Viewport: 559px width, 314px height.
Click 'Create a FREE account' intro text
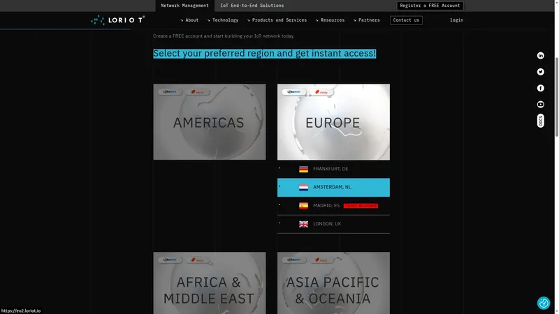pyautogui.click(x=224, y=36)
